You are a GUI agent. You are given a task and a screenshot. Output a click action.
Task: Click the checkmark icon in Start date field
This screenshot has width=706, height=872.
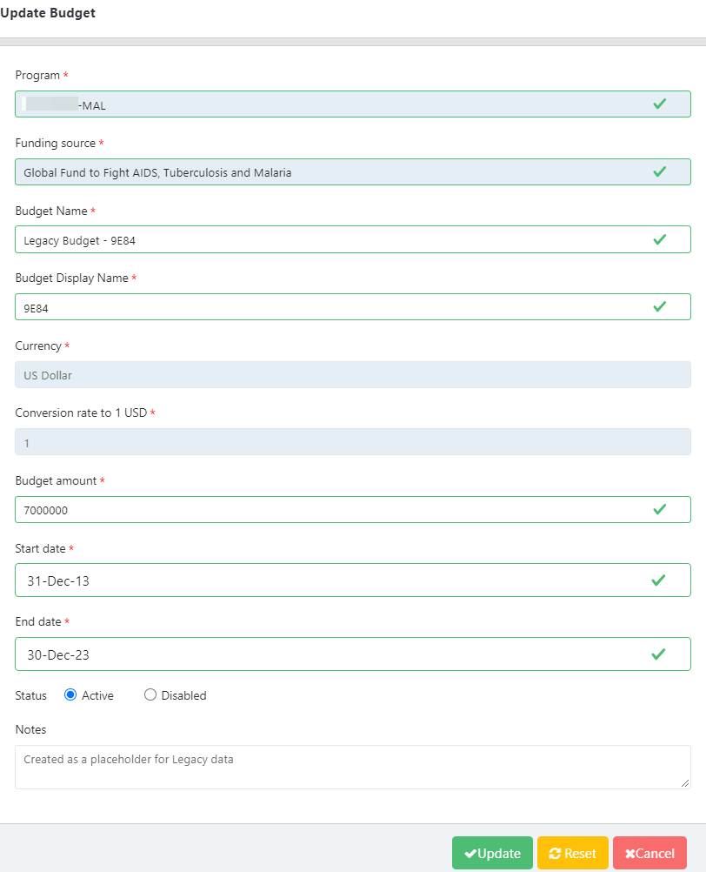click(x=658, y=580)
